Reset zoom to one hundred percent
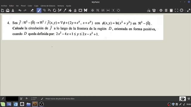 coord(113,10)
